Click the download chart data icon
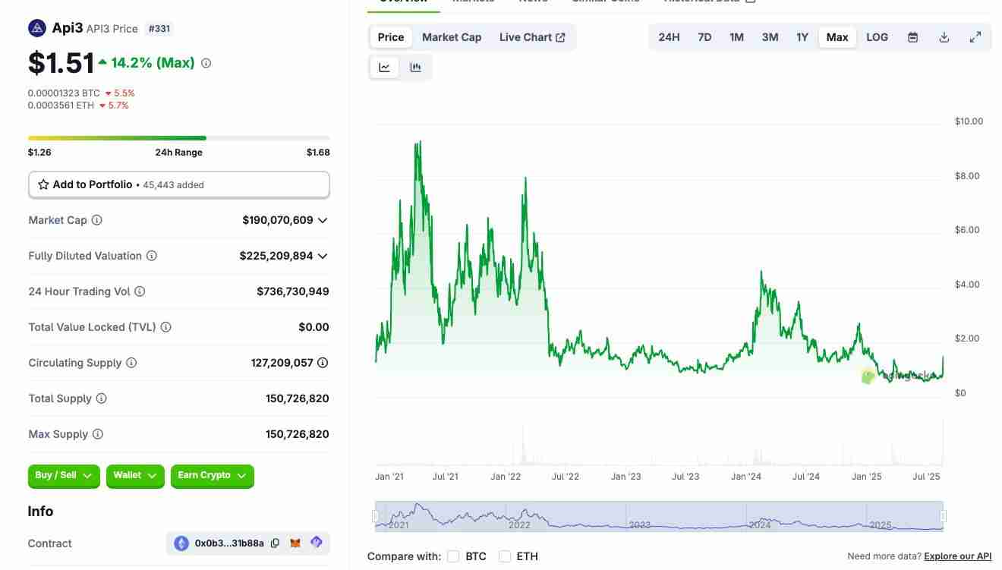 coord(944,37)
